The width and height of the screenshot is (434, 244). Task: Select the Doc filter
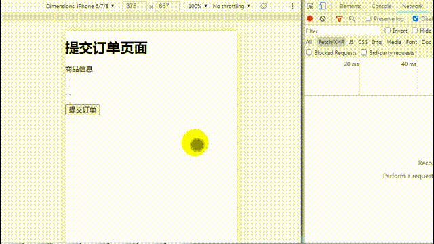427,42
